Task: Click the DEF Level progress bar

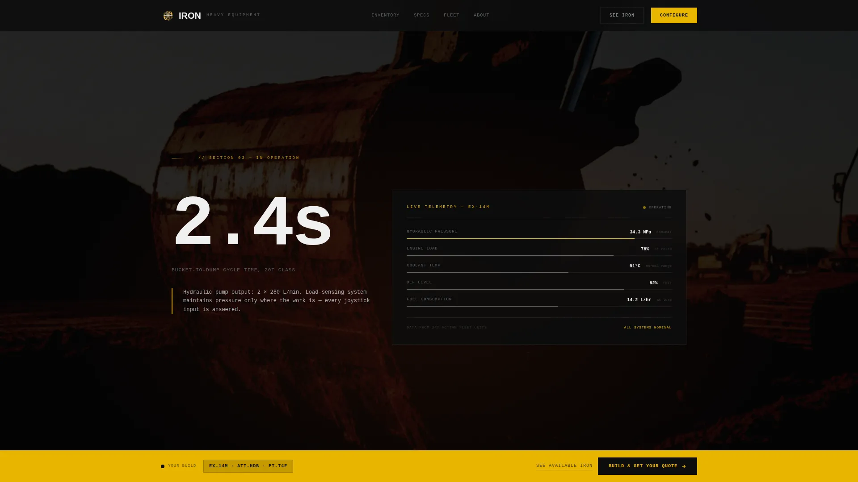Action: pyautogui.click(x=539, y=289)
